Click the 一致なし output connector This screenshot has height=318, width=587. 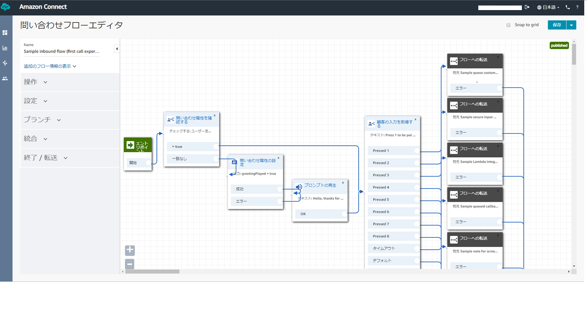pyautogui.click(x=216, y=159)
